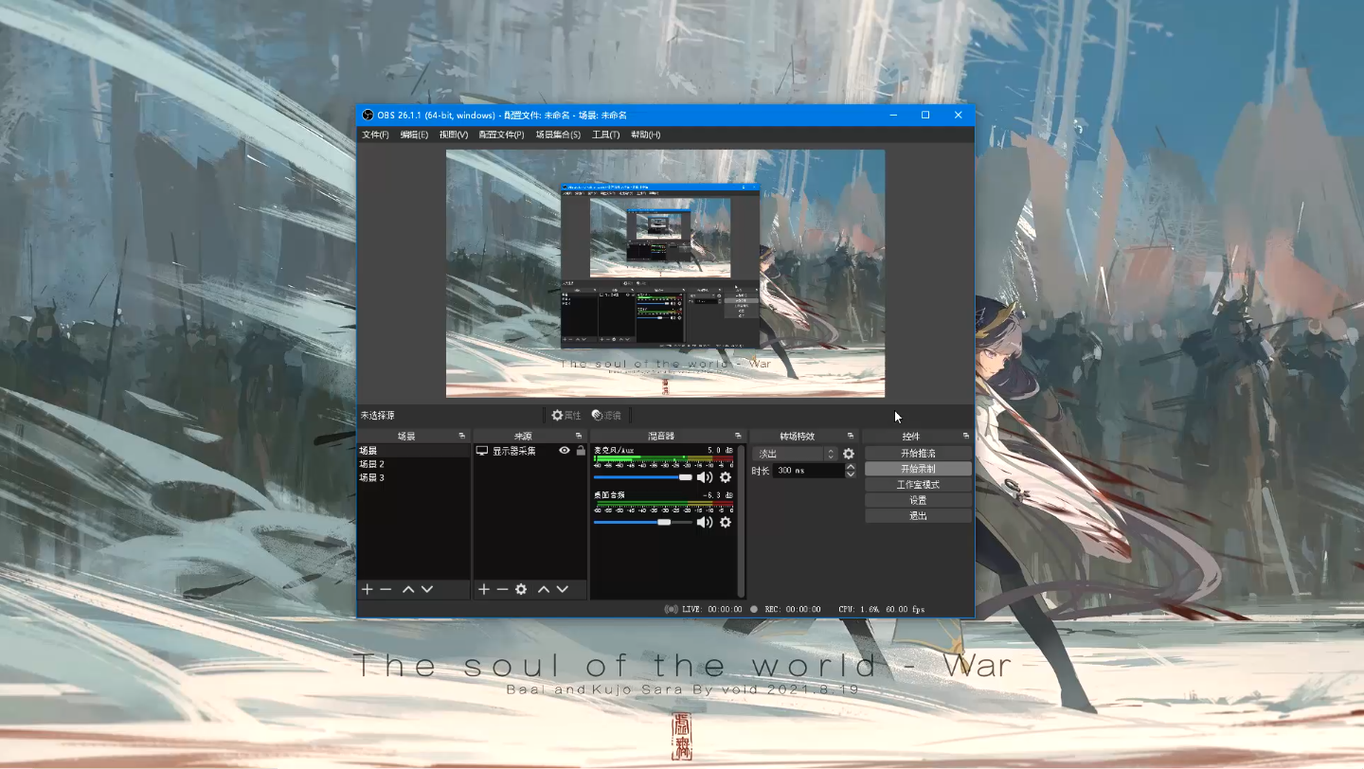Minimize the OBS window

893,115
